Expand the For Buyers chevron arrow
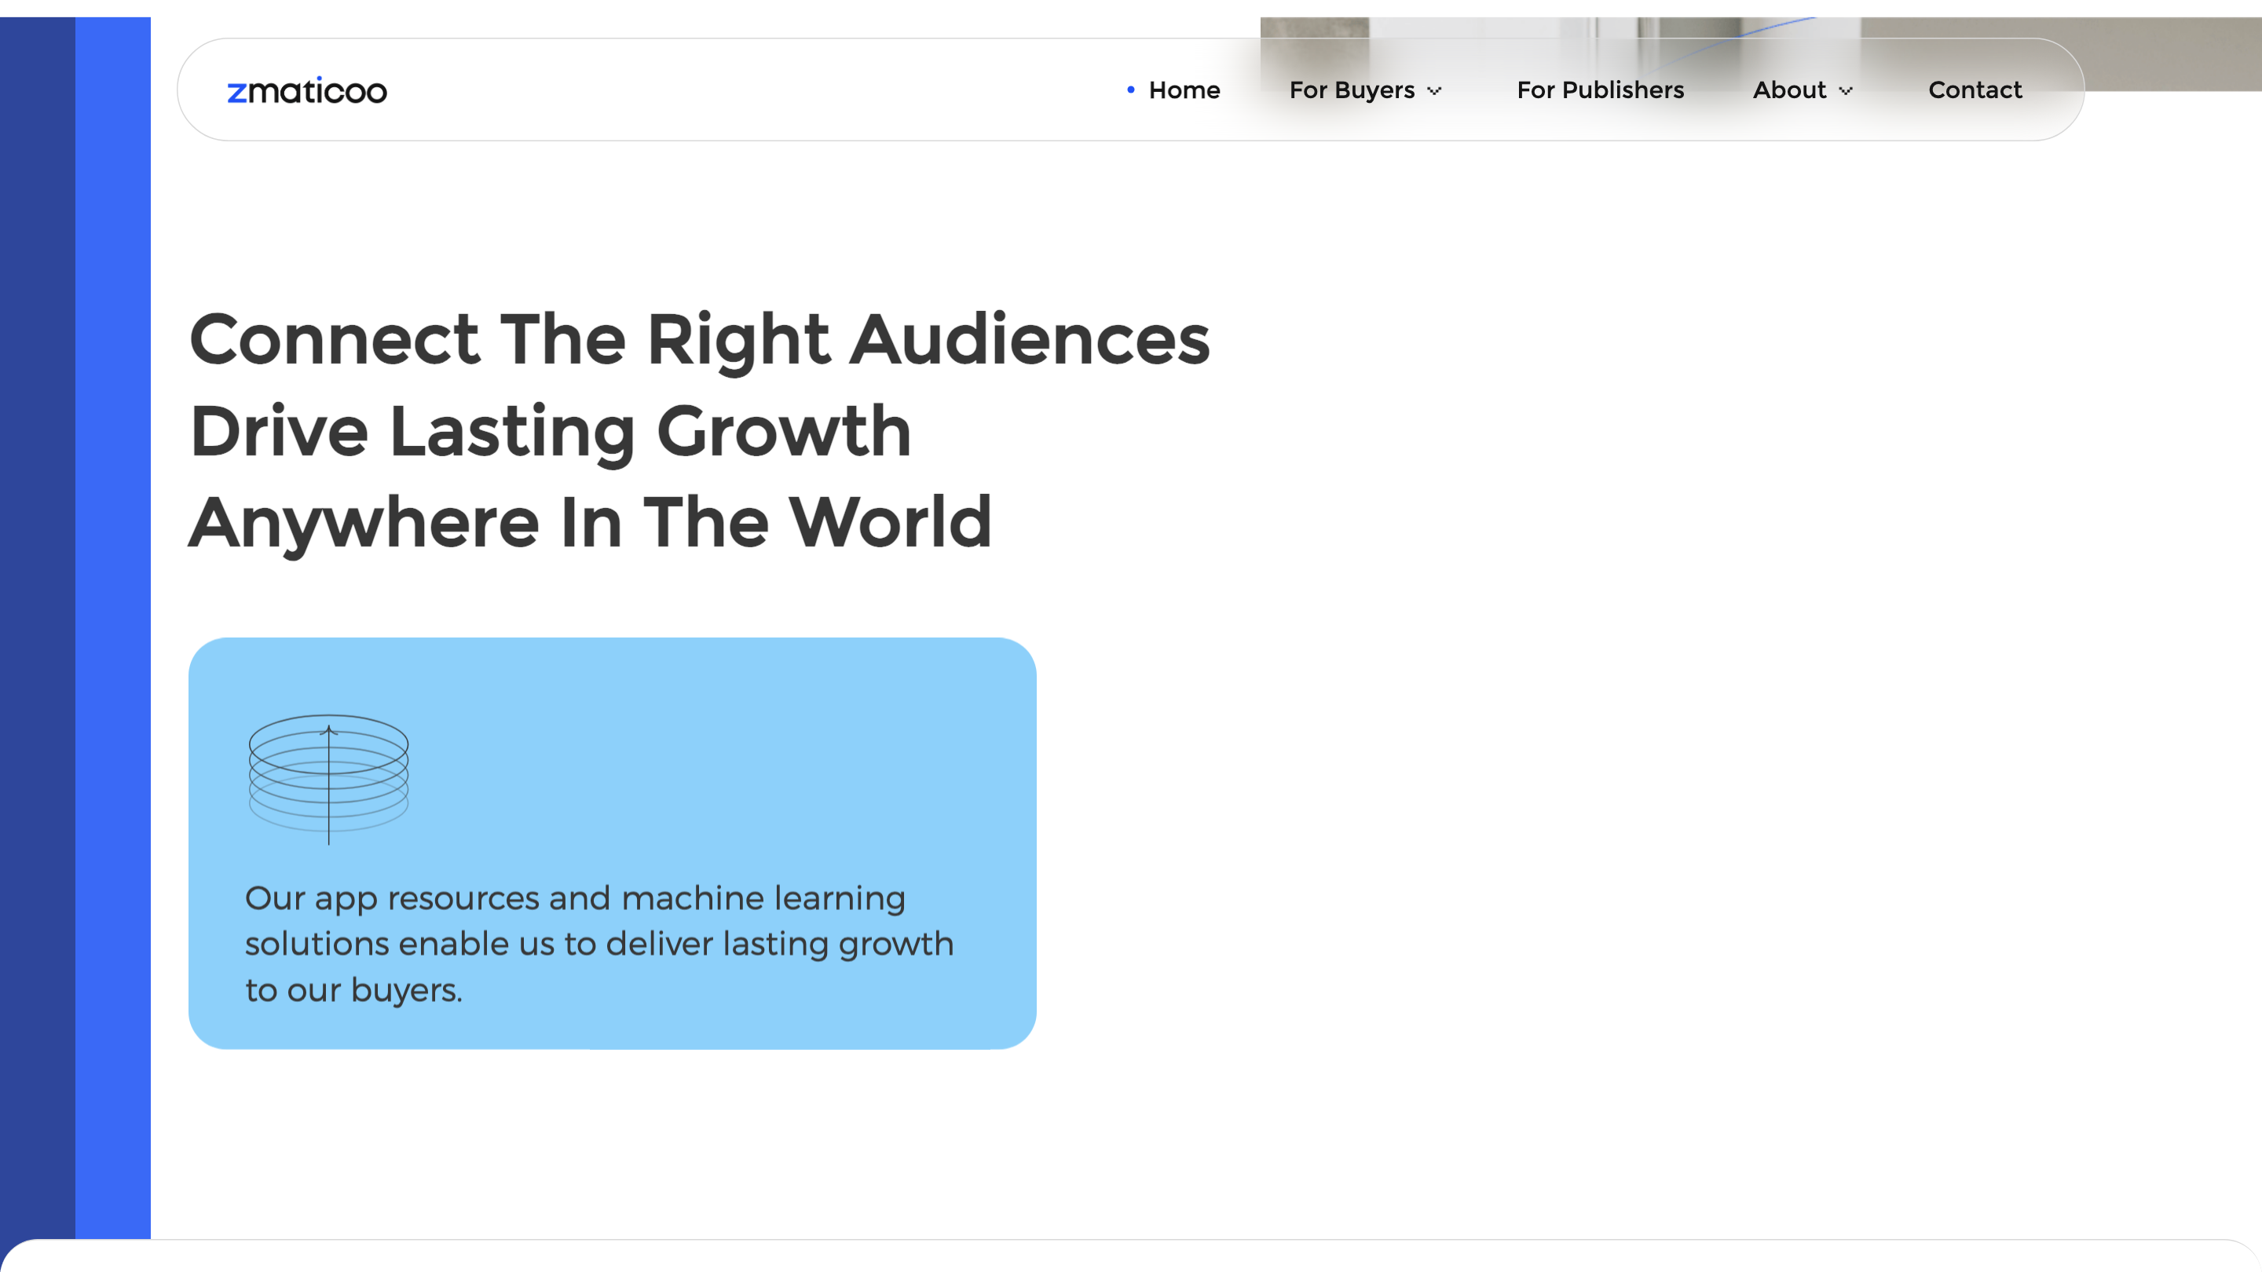The width and height of the screenshot is (2262, 1272). point(1435,91)
